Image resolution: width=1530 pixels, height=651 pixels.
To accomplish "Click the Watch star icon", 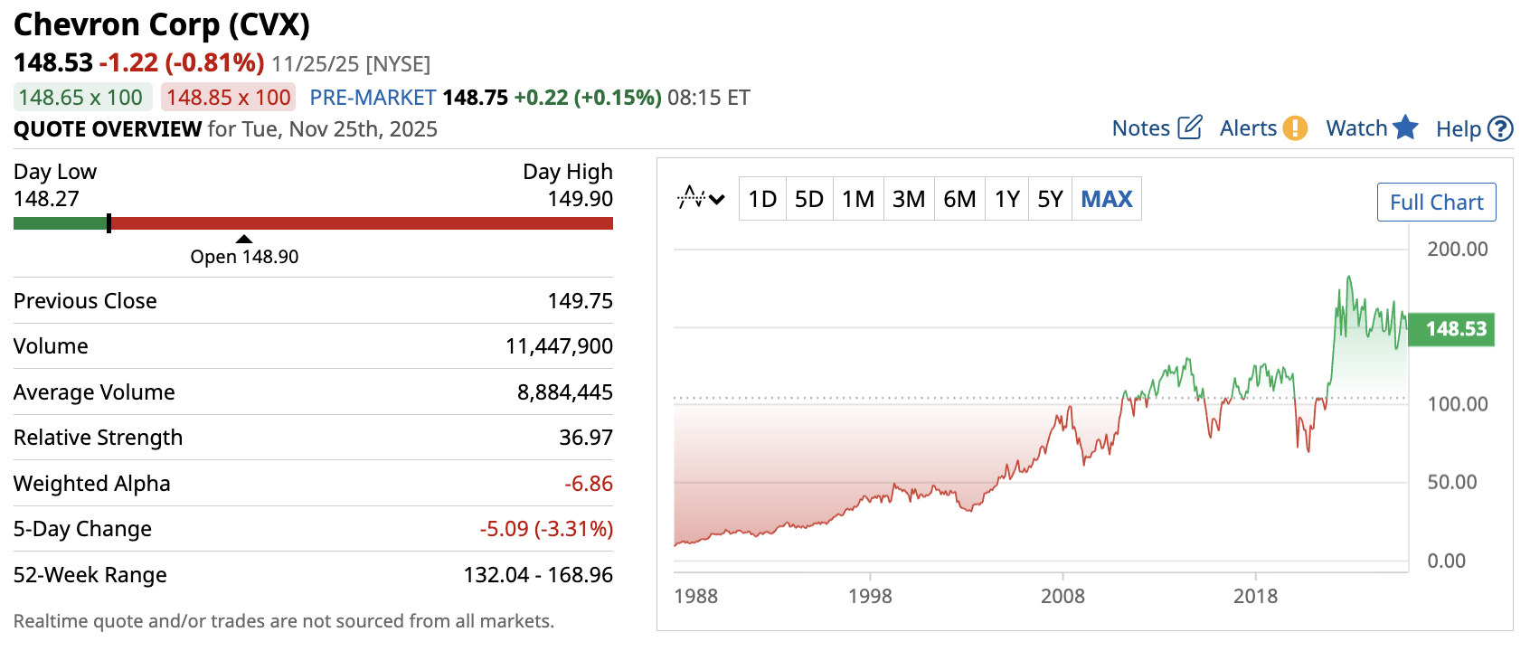I will [1405, 127].
